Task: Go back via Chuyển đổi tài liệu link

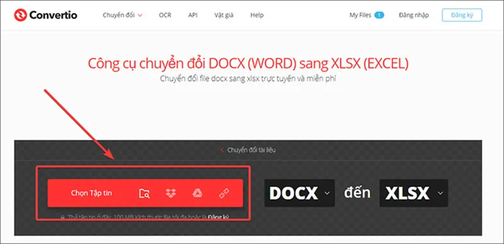Action: [248, 150]
